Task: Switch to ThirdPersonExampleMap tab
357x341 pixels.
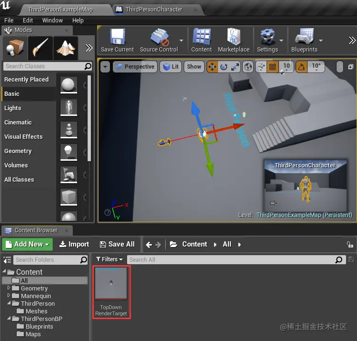Action: click(60, 10)
